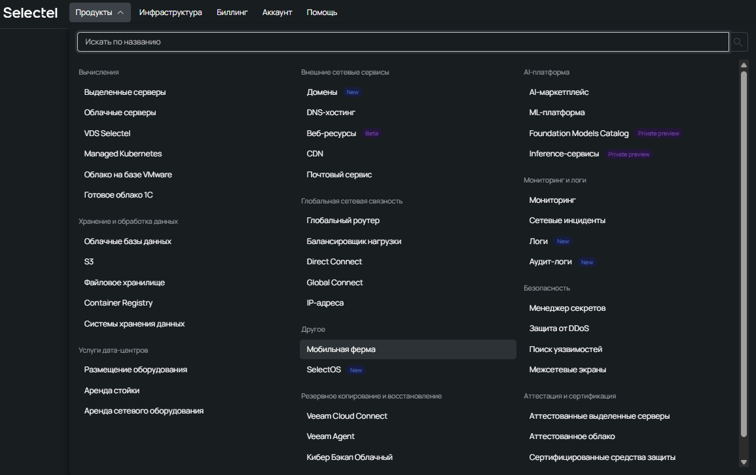Click the scrollbar up arrow
Screen dimensions: 756x475
click(743, 65)
